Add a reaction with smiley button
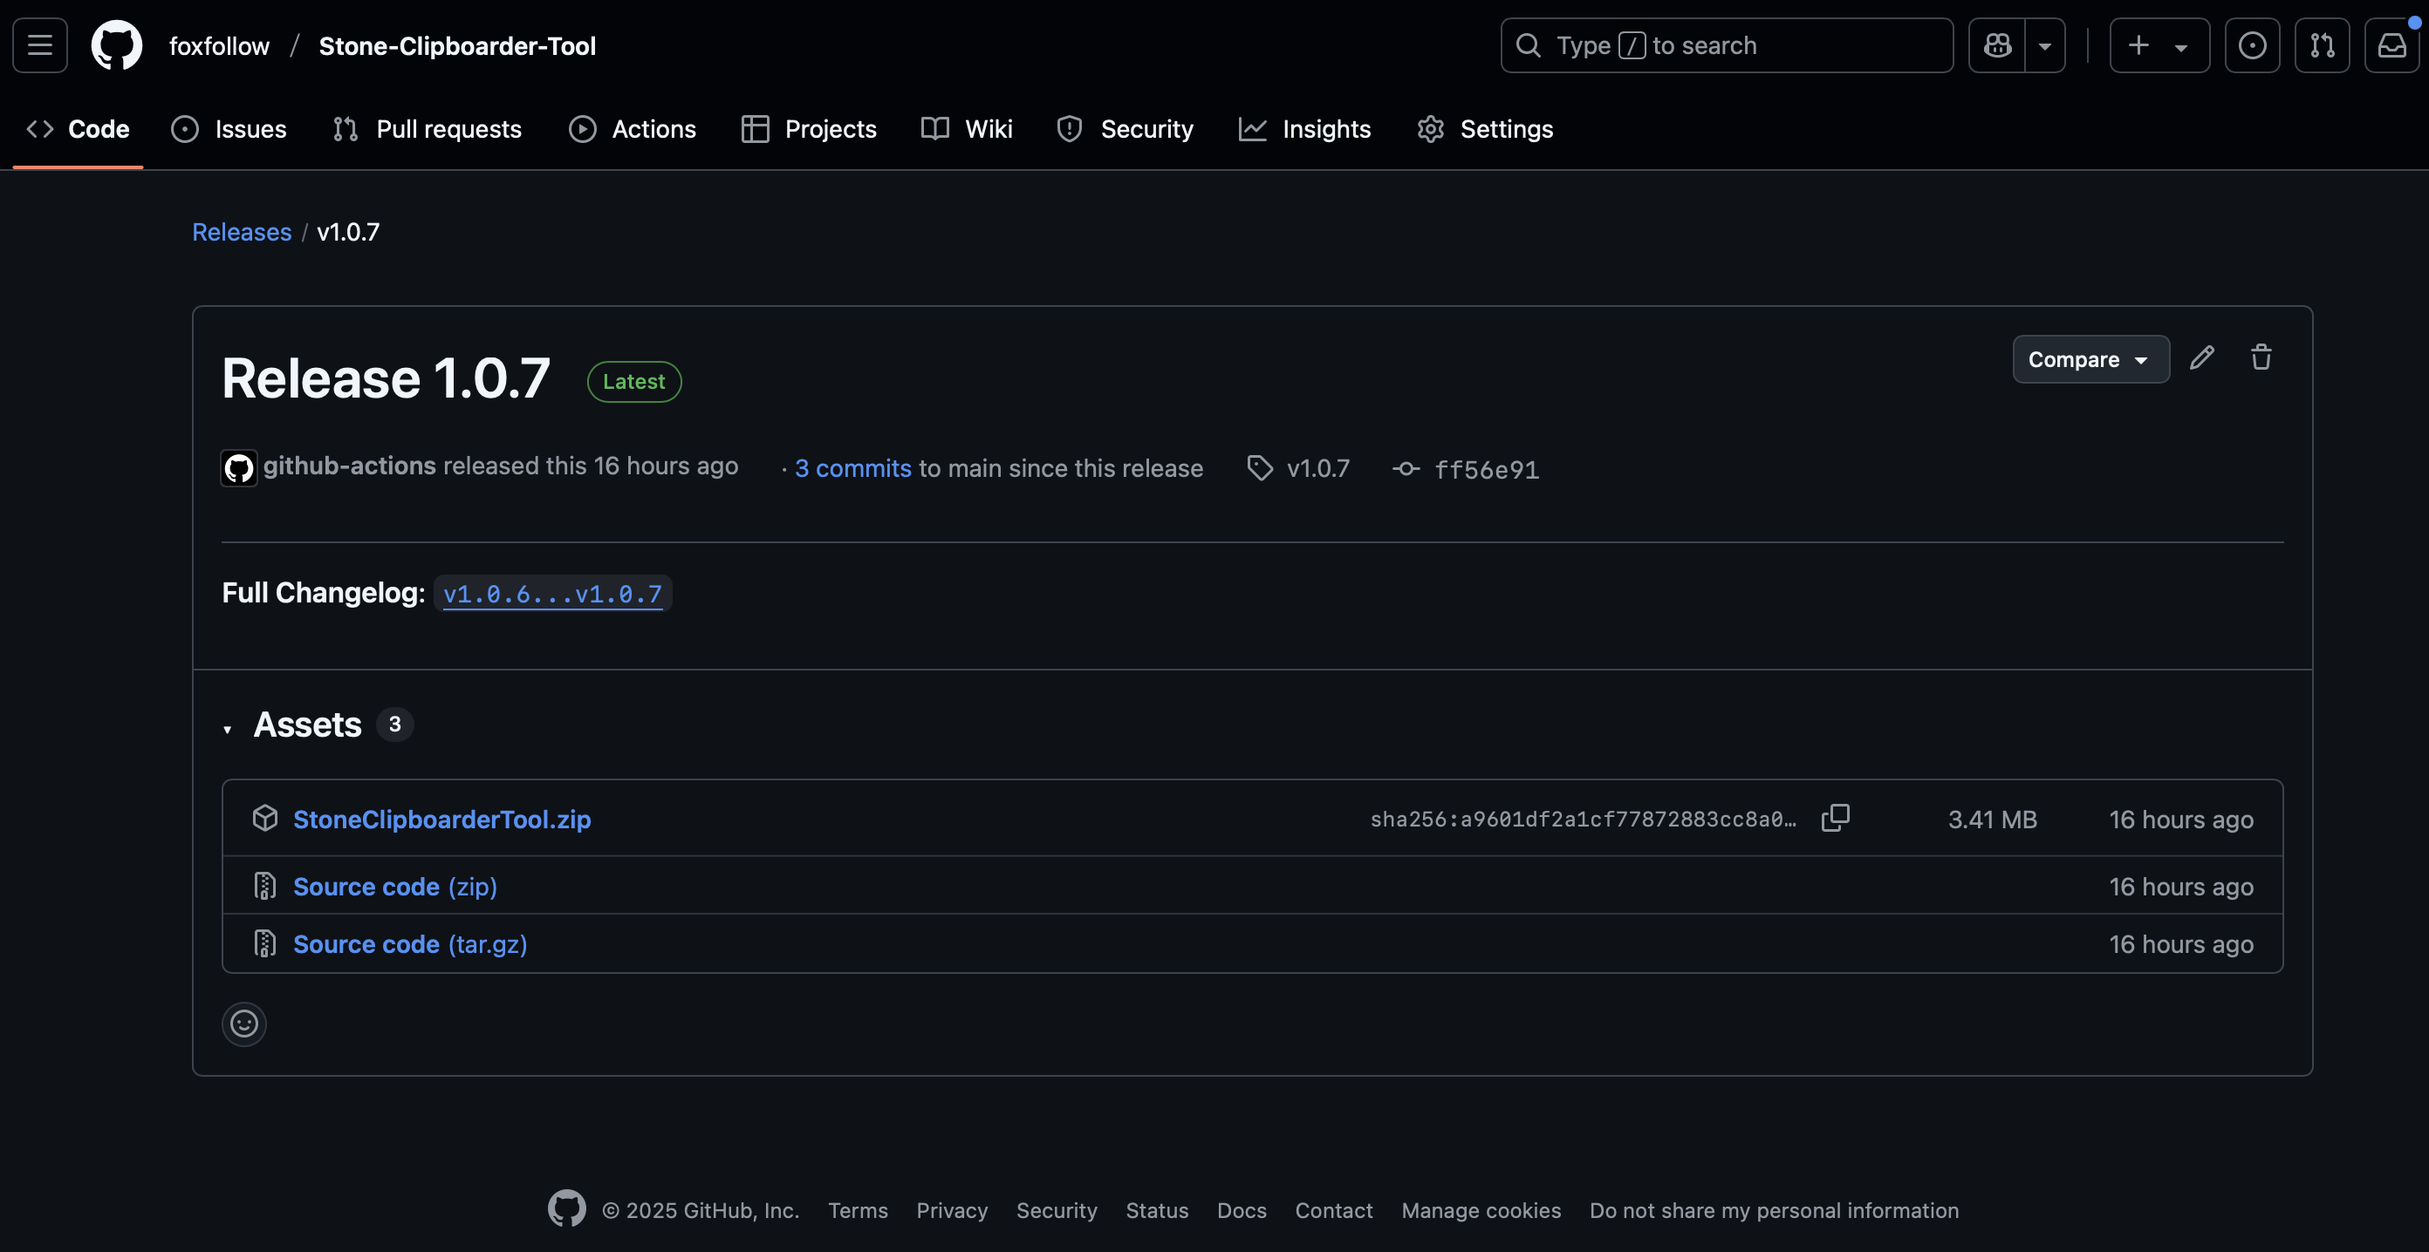Viewport: 2429px width, 1252px height. (244, 1024)
